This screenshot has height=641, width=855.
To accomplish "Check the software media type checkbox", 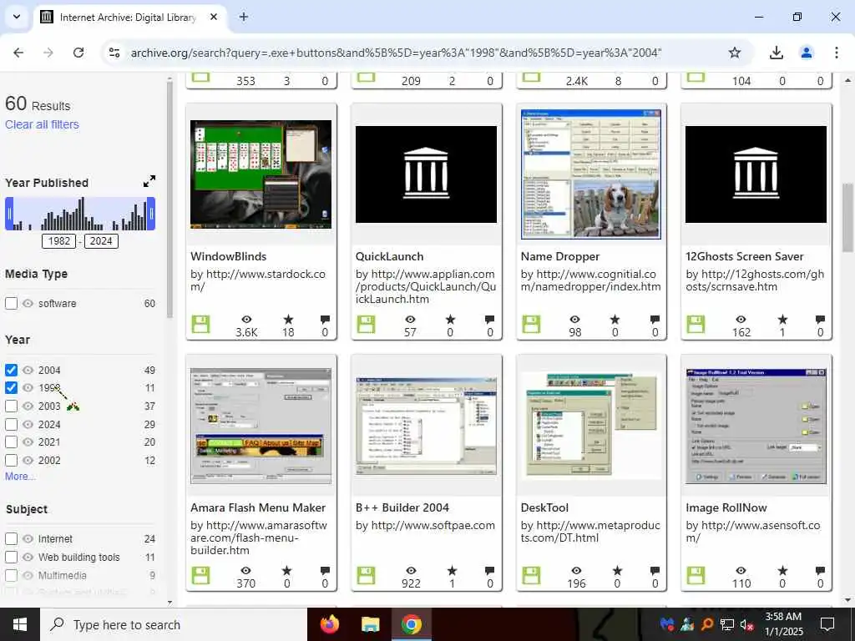I will [11, 304].
